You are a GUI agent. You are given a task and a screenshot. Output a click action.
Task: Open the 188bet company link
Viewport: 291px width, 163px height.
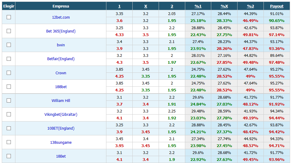pos(61,87)
